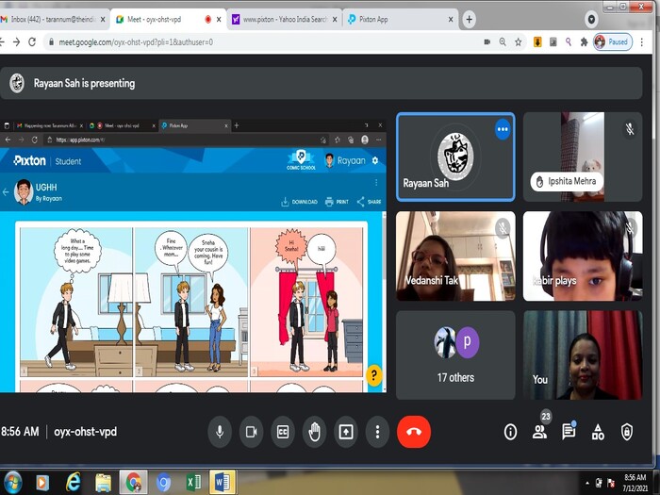Open Rayaan Sah tile options dots
660x495 pixels.
(503, 129)
